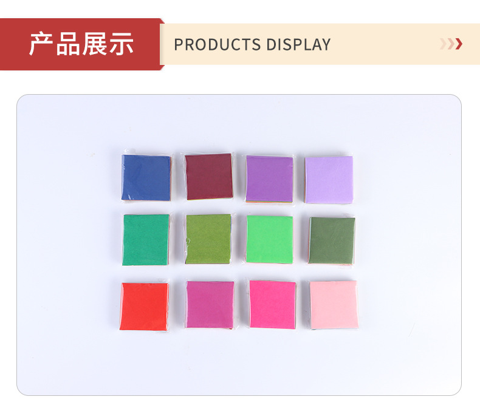The image size is (480, 405).
Task: Click the PRODUCTS DISPLAY heading text
Action: coord(252,45)
